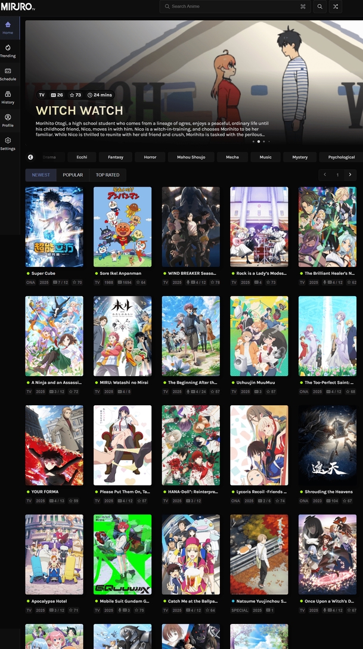The image size is (363, 649).
Task: Open the WIND BREAKER Season poster
Action: 191,227
